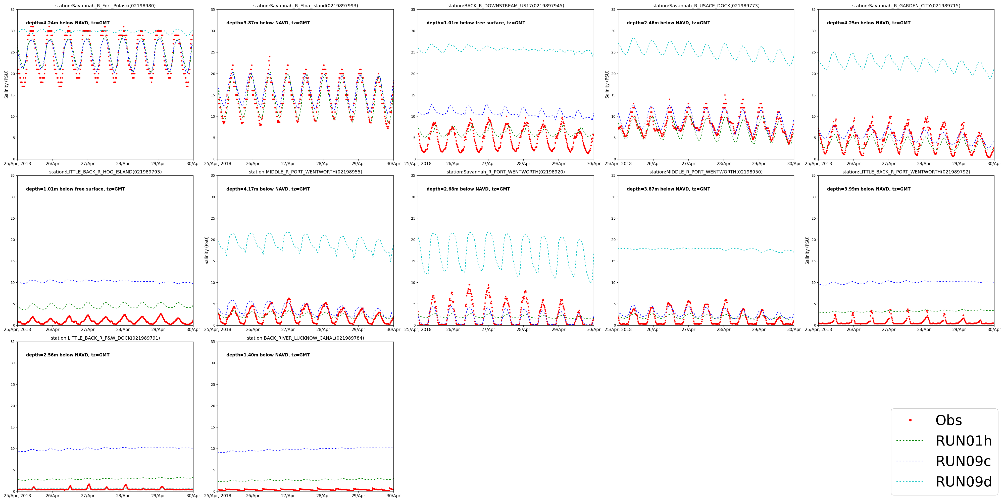1005x502 pixels.
Task: Click the LITTLE_BACK_R_F&W_DOCK station title
Action: click(x=105, y=338)
